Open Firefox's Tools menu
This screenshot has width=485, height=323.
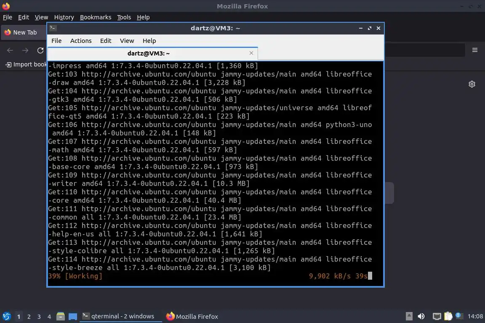[124, 17]
